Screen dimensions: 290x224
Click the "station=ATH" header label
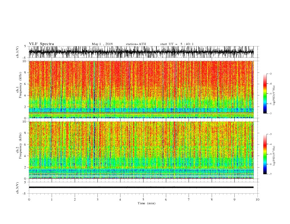tap(136, 44)
